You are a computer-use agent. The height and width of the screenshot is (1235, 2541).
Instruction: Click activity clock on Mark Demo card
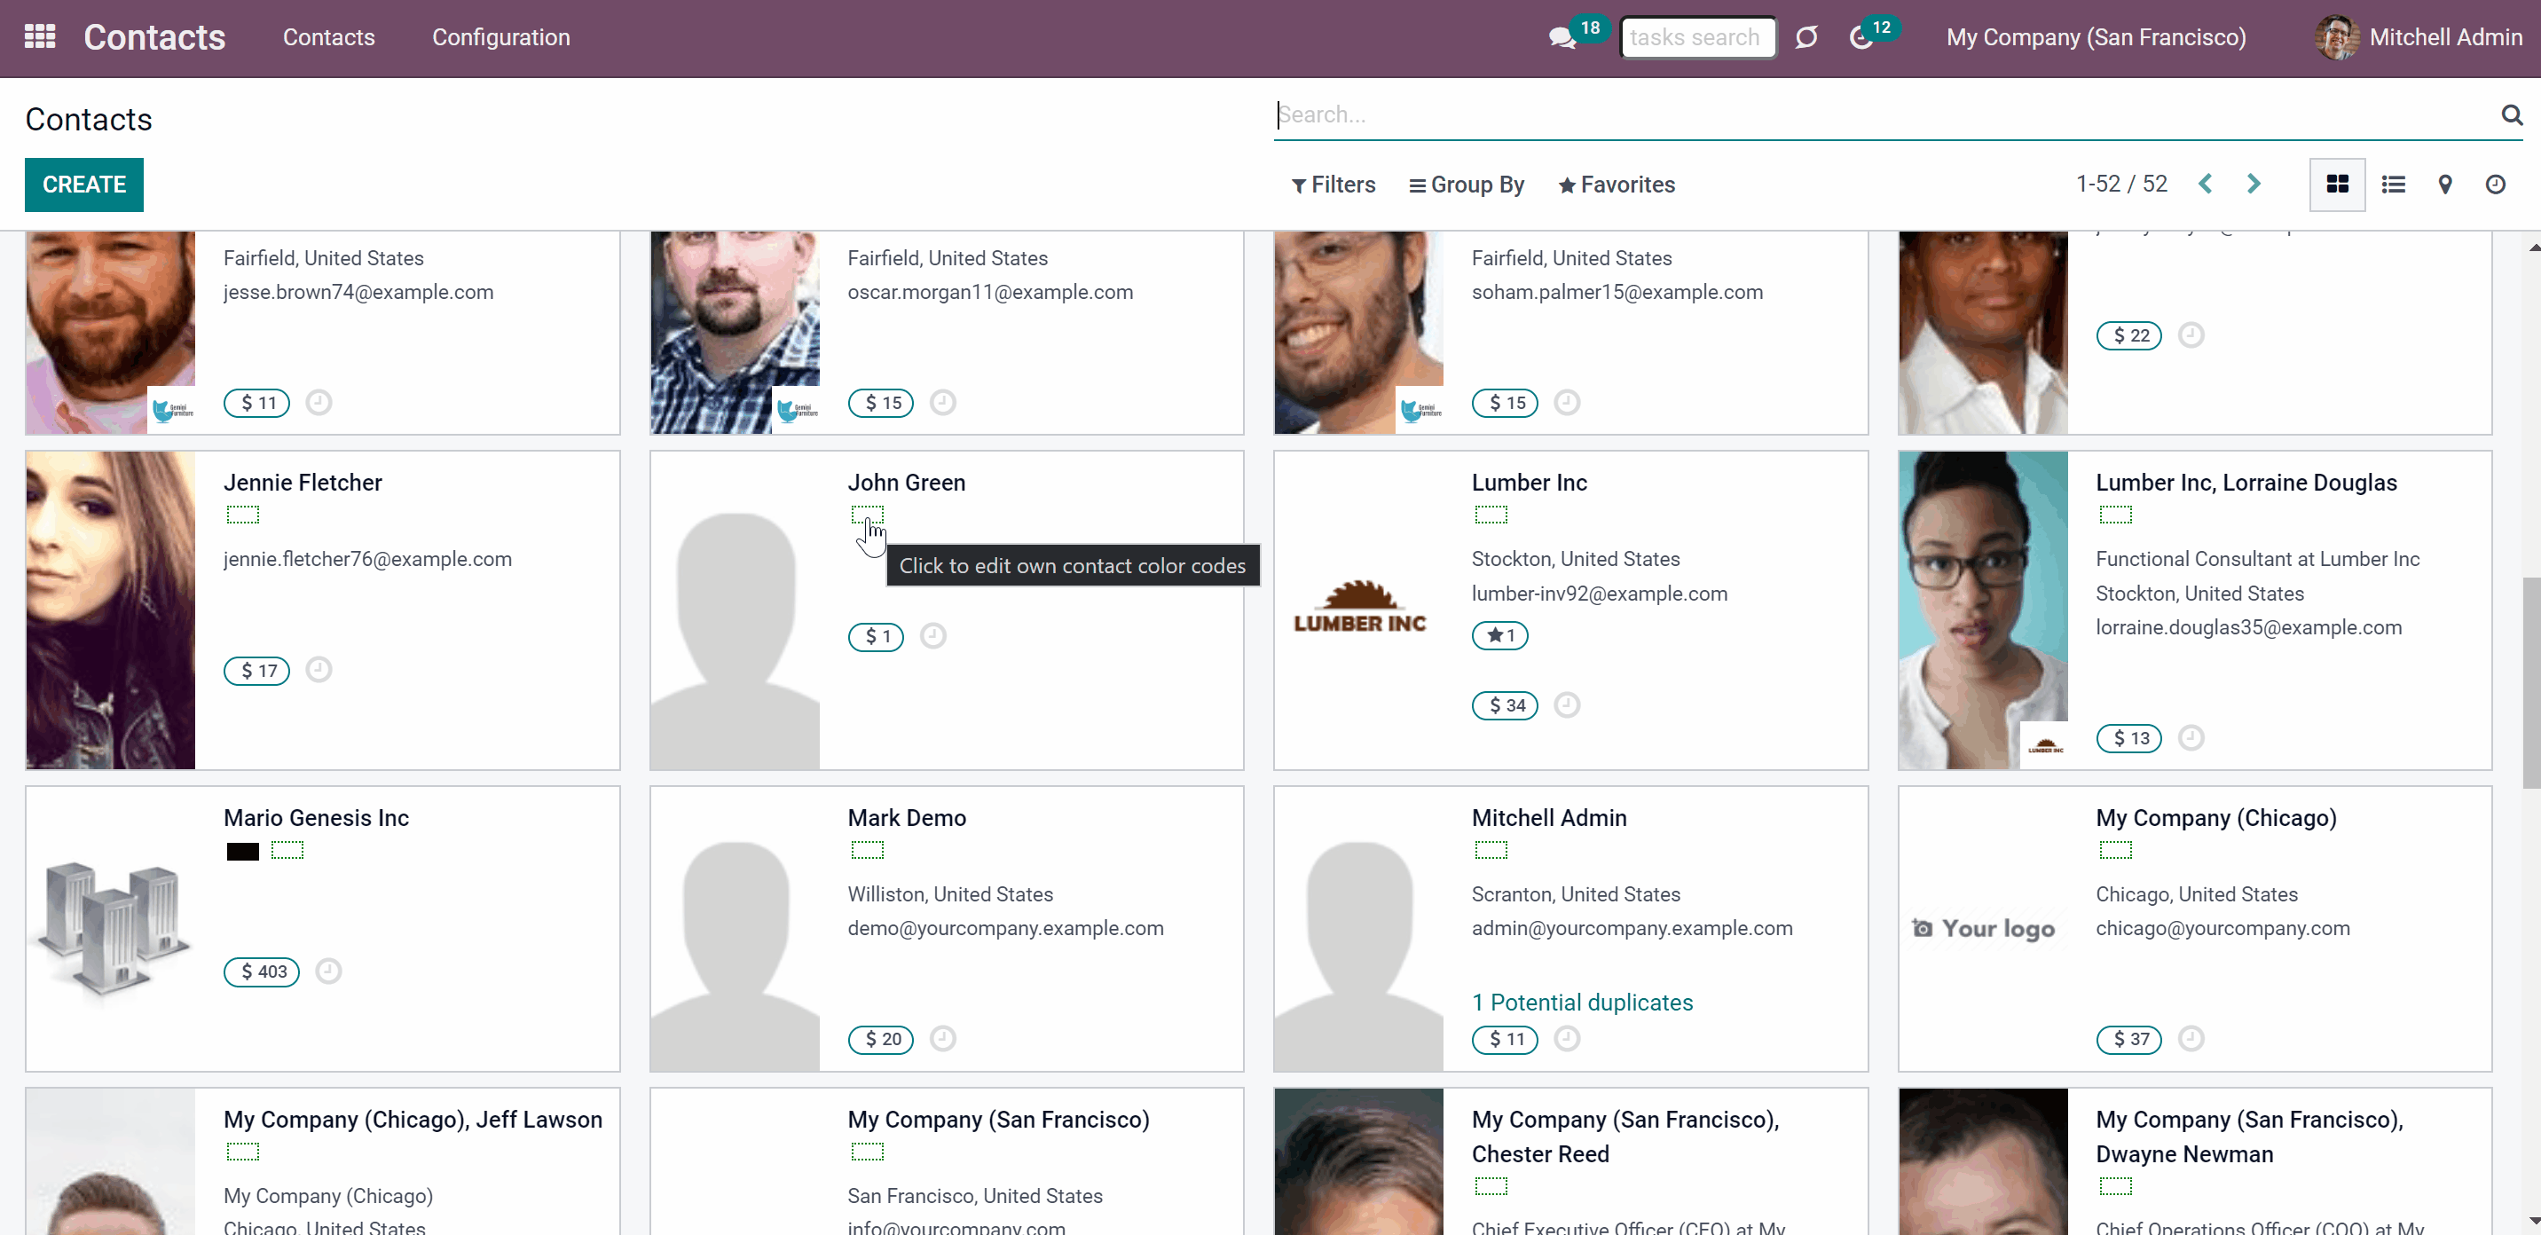(943, 1039)
